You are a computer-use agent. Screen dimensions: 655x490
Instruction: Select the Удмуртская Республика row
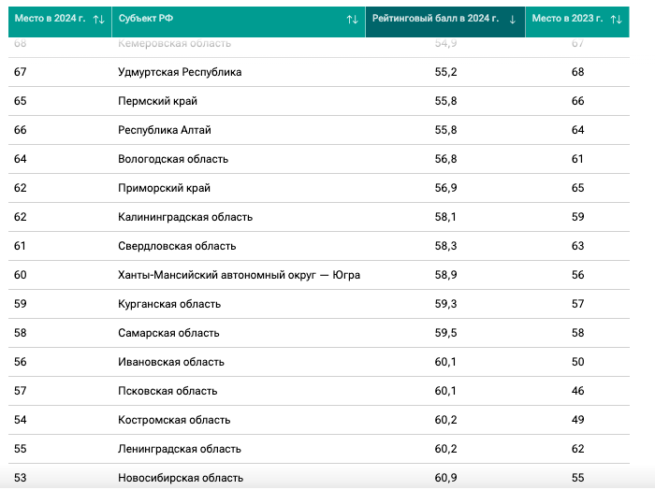pyautogui.click(x=319, y=72)
